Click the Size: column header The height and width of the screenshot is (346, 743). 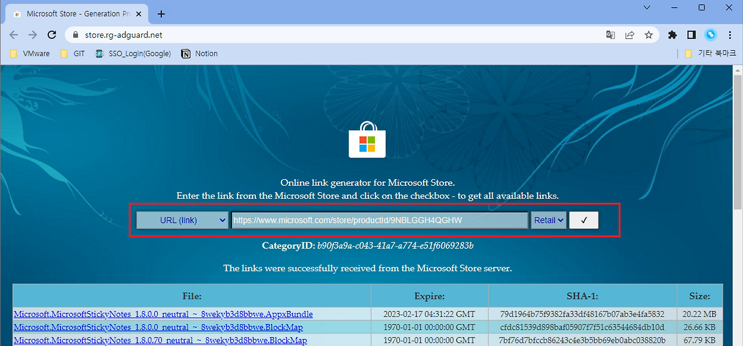point(699,296)
